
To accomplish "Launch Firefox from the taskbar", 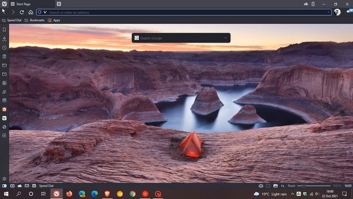I will tap(69, 194).
